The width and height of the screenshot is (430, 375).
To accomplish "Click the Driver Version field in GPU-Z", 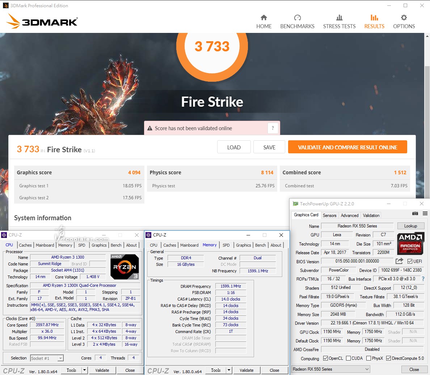I will (x=372, y=323).
